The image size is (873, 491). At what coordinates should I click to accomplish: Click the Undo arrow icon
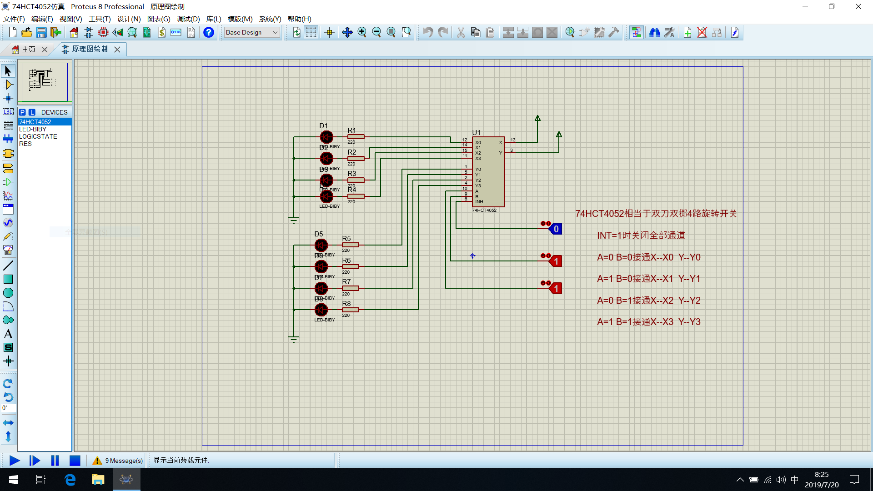[x=428, y=32]
